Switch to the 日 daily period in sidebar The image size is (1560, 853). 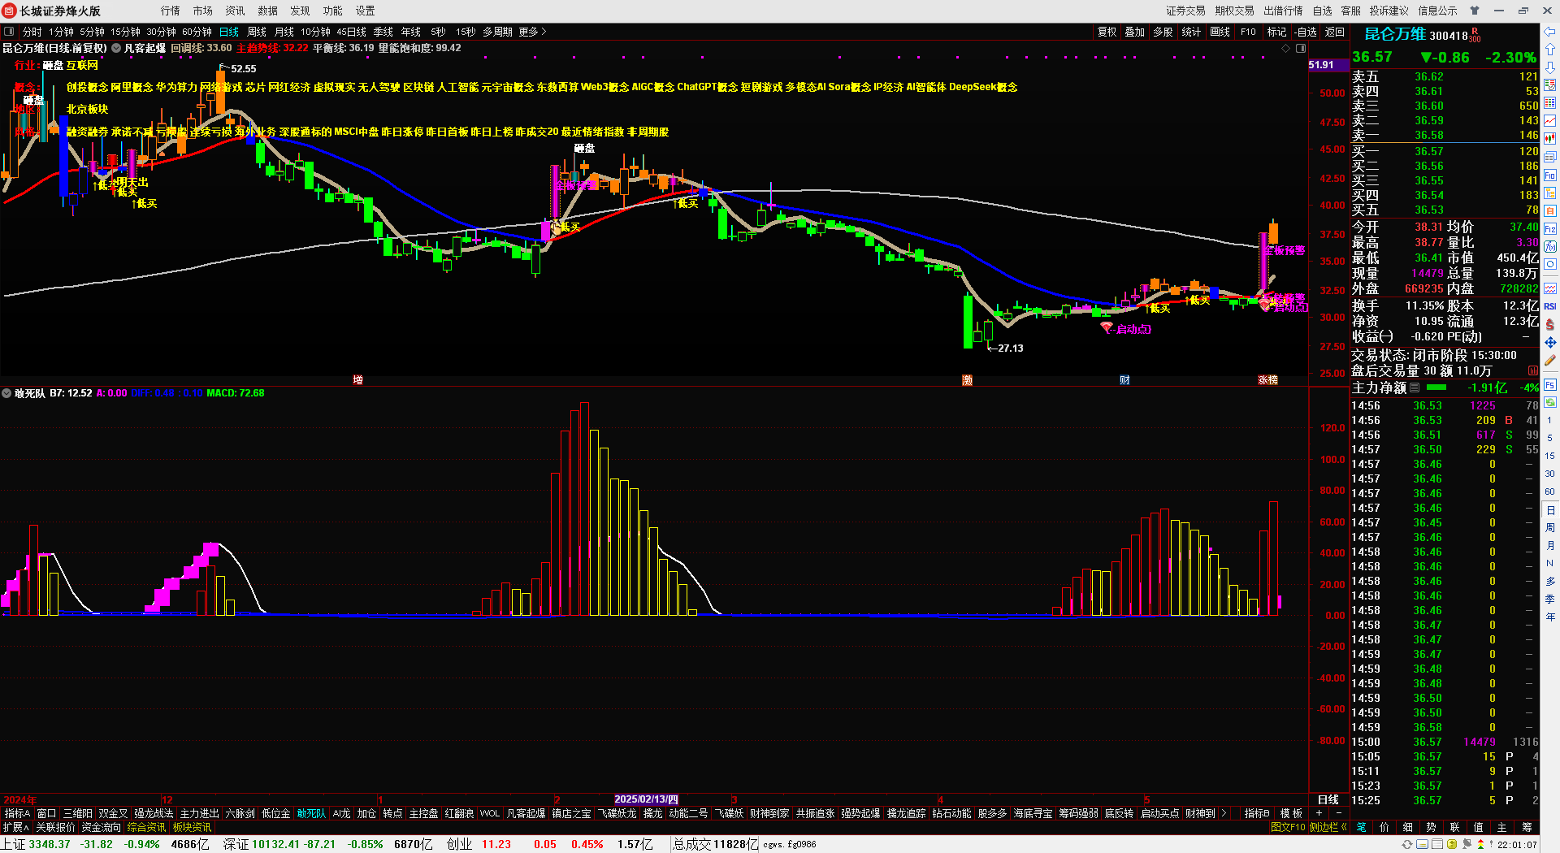(1550, 510)
